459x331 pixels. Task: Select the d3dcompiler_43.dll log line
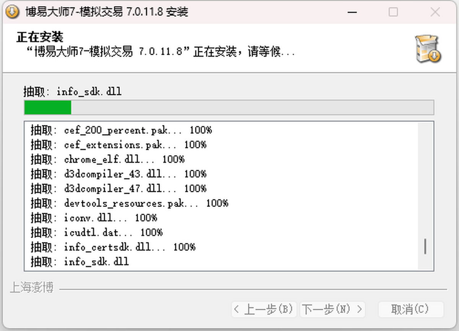coord(118,174)
